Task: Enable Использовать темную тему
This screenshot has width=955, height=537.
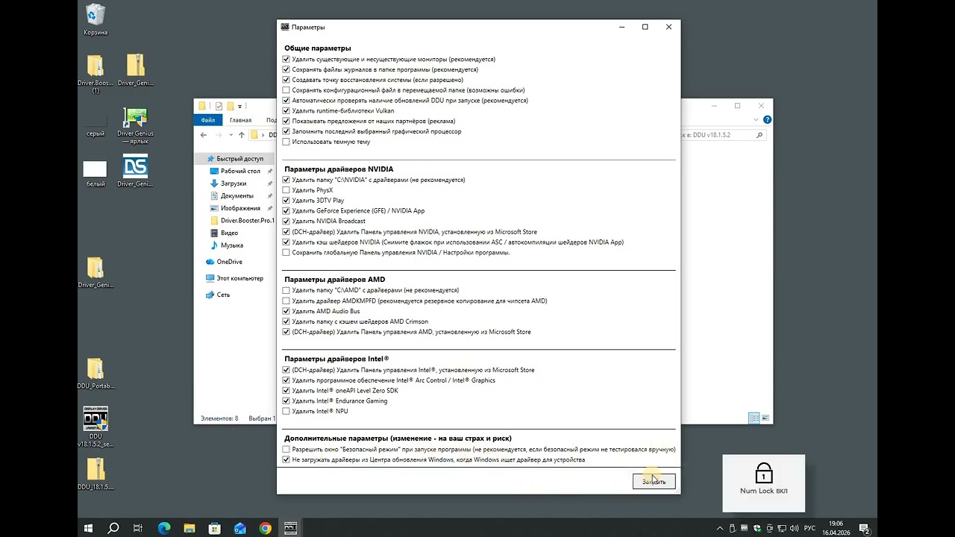Action: (x=286, y=142)
